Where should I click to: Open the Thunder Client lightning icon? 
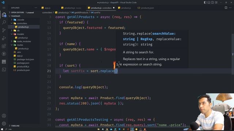(x=4, y=54)
